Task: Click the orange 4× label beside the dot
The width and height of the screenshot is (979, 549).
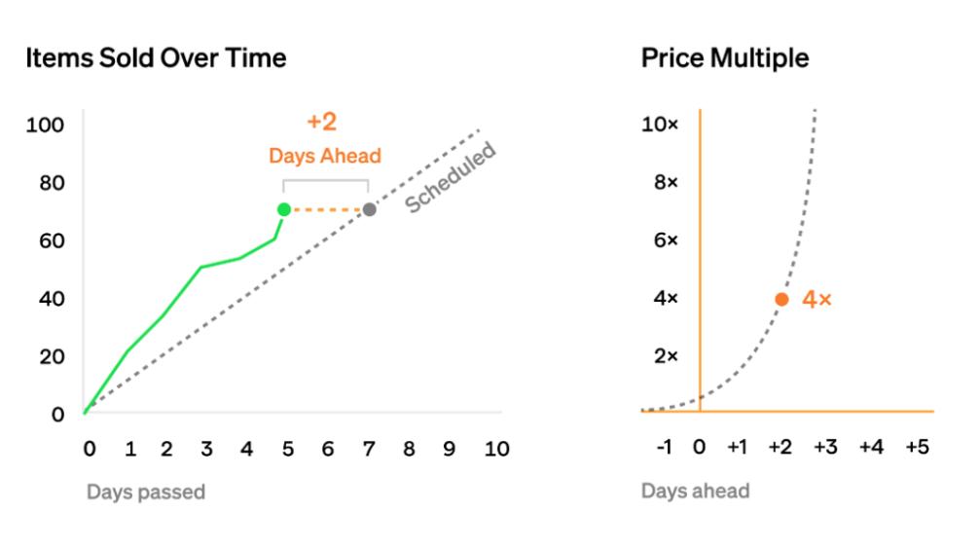Action: (x=816, y=300)
